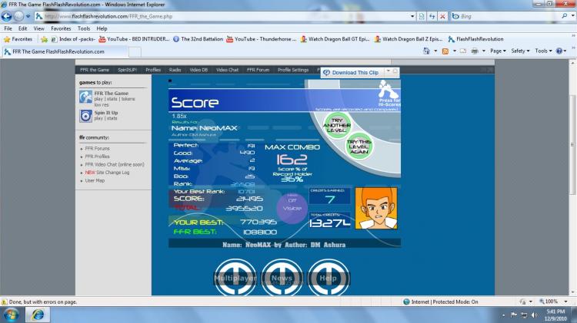
Task: Click the User Map sidebar link
Action: 95,180
